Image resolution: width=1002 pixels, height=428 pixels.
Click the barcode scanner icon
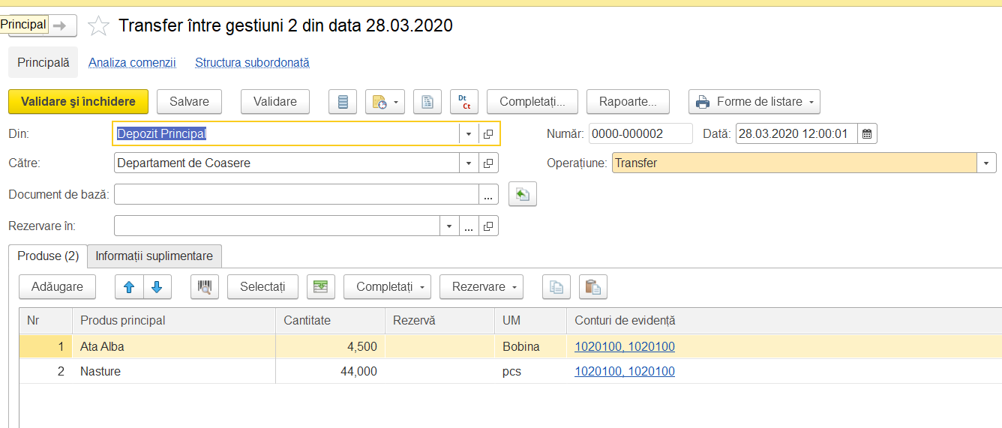tap(205, 287)
